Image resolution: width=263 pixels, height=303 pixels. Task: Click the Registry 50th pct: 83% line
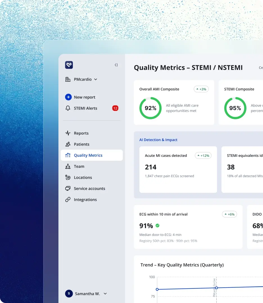[168, 241]
